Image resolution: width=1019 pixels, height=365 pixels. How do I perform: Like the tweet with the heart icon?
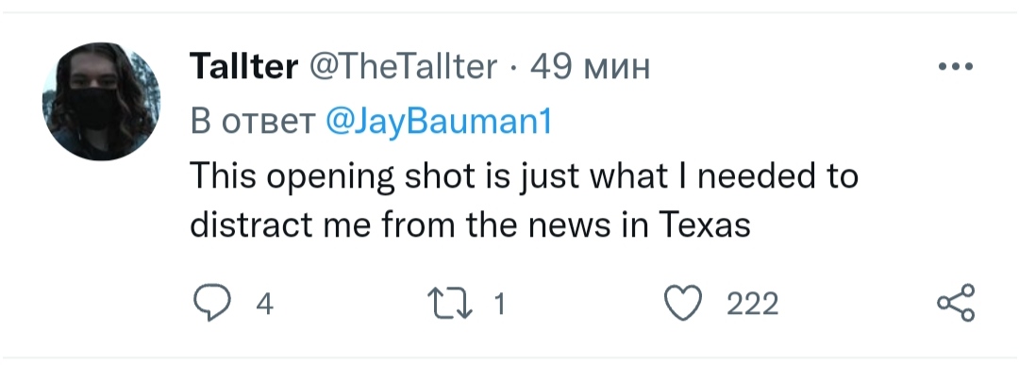pyautogui.click(x=683, y=304)
